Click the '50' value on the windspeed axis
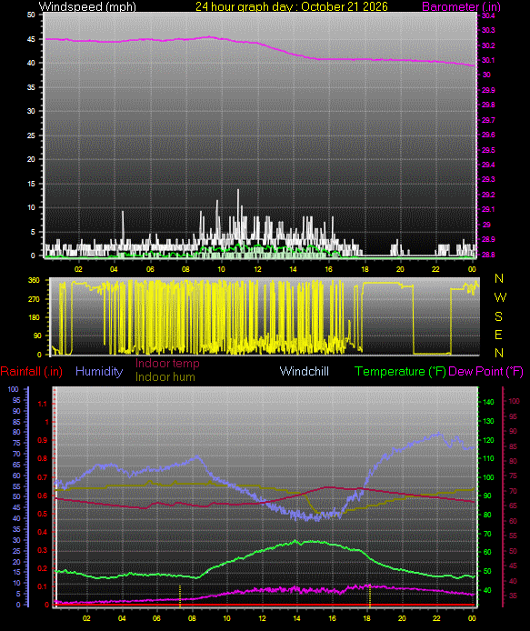 [31, 15]
